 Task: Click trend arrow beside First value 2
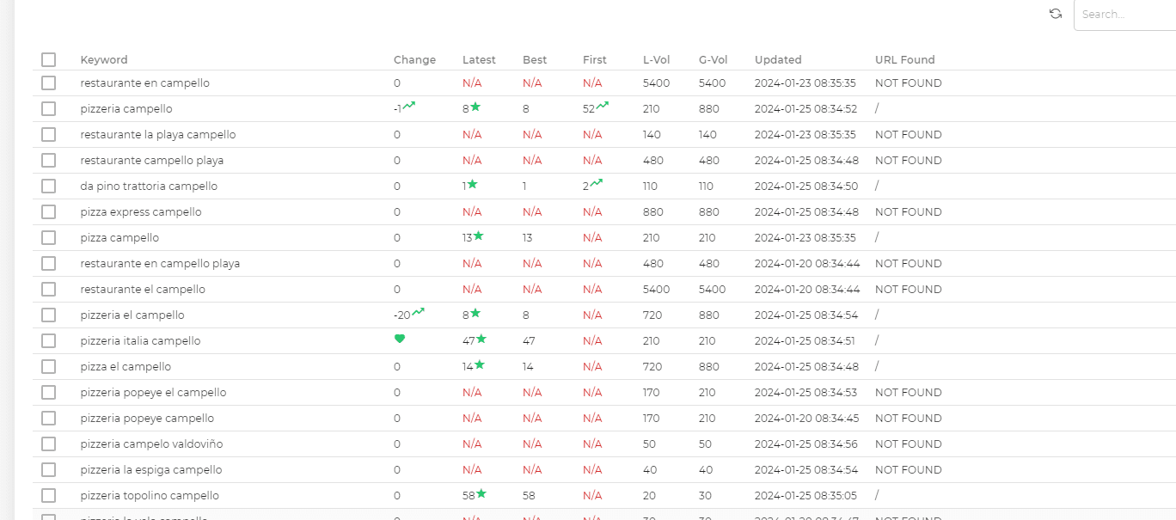click(x=597, y=183)
